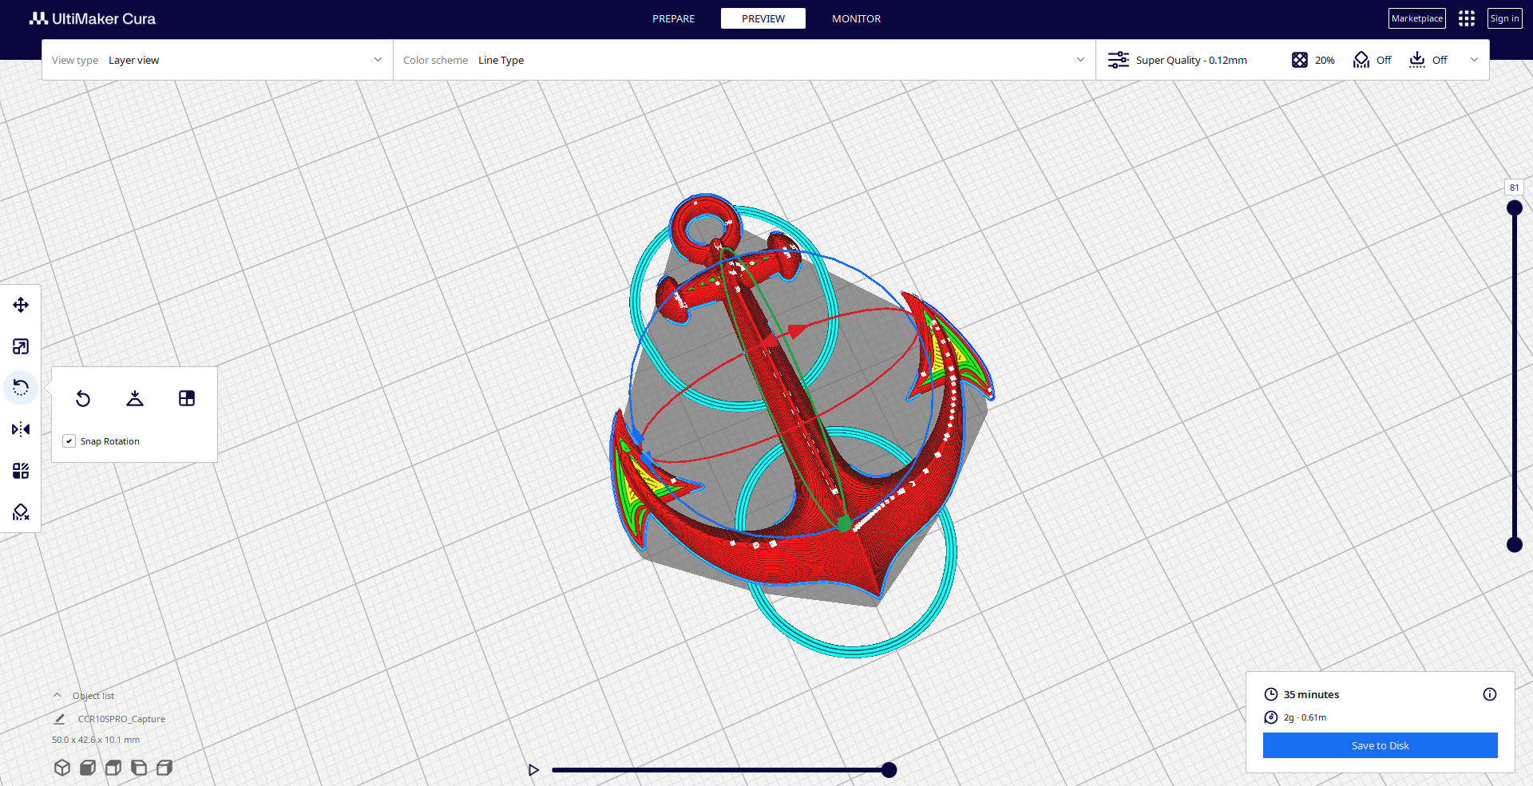Image resolution: width=1533 pixels, height=786 pixels.
Task: Open the PREPARE stage
Action: tap(673, 18)
